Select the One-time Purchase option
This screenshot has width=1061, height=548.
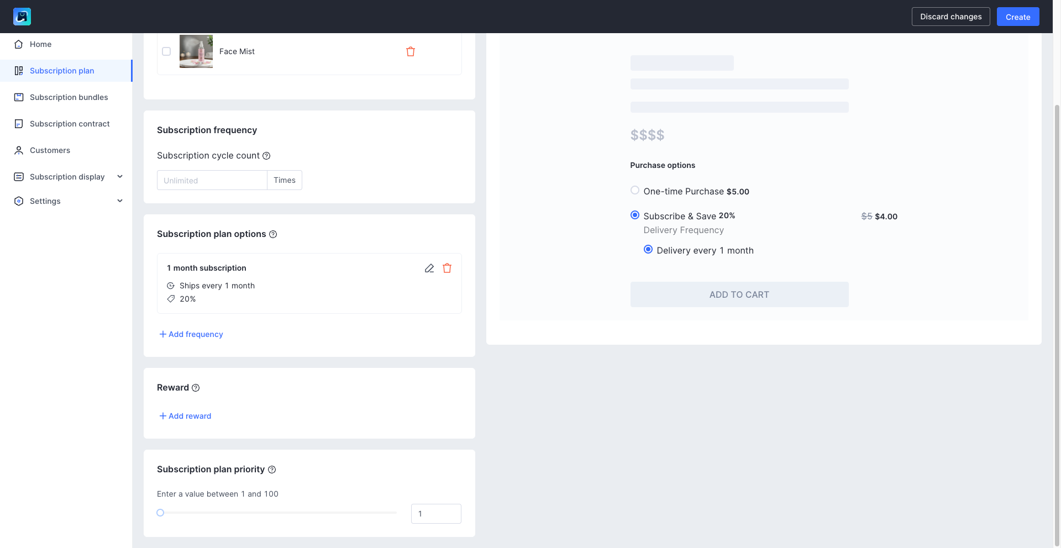click(635, 191)
